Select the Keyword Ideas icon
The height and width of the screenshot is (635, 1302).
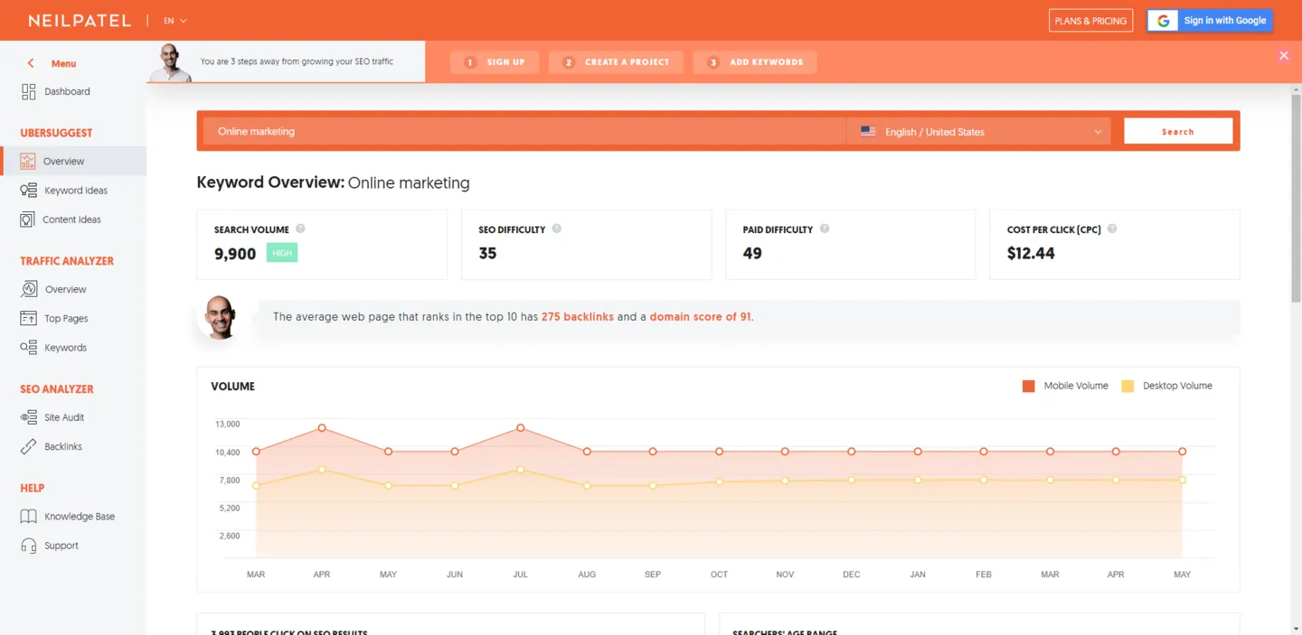(x=29, y=191)
